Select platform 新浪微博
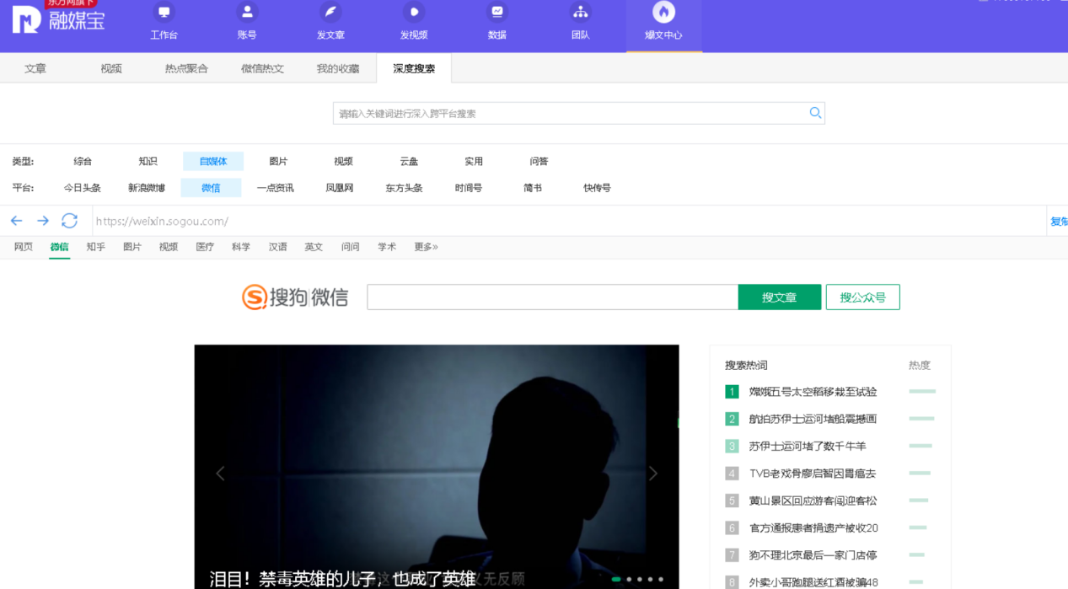Image resolution: width=1068 pixels, height=589 pixels. [147, 188]
